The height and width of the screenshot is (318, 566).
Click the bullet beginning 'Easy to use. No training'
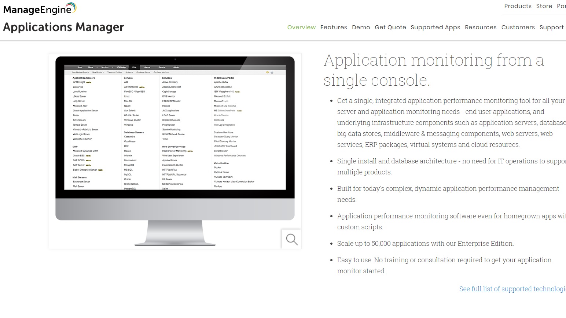[444, 266]
